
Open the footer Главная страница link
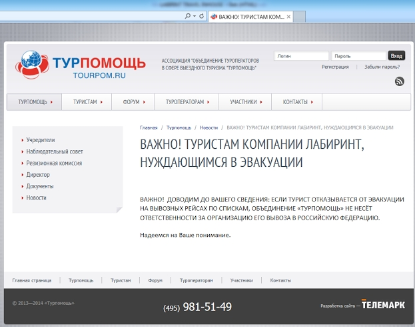(32, 280)
